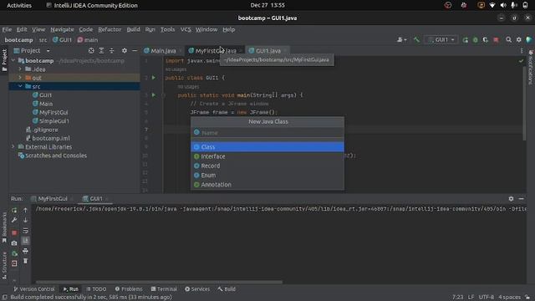
Task: Locate opened file in Project tree
Action: [91, 50]
